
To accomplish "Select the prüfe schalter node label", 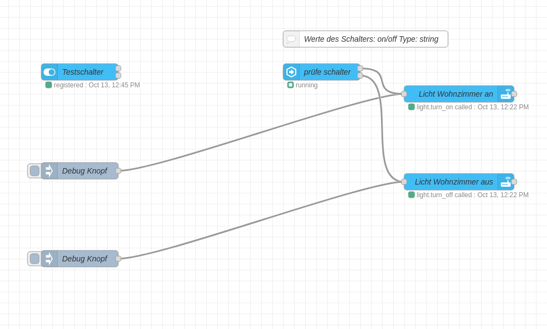I will click(x=327, y=72).
